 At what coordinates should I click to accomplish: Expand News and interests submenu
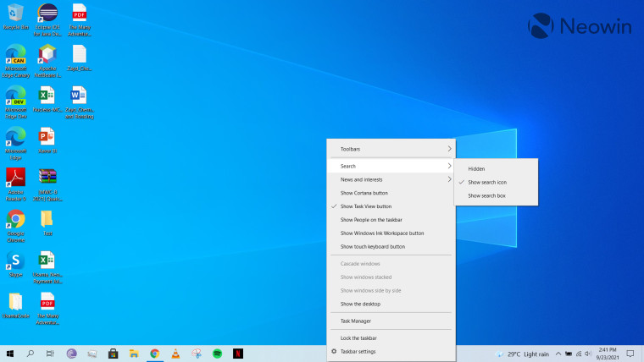tap(391, 179)
